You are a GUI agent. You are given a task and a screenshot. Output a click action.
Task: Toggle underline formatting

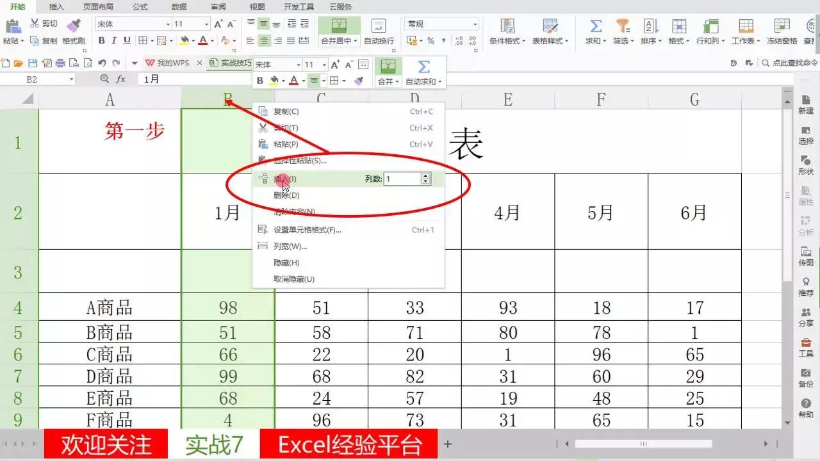click(x=126, y=40)
